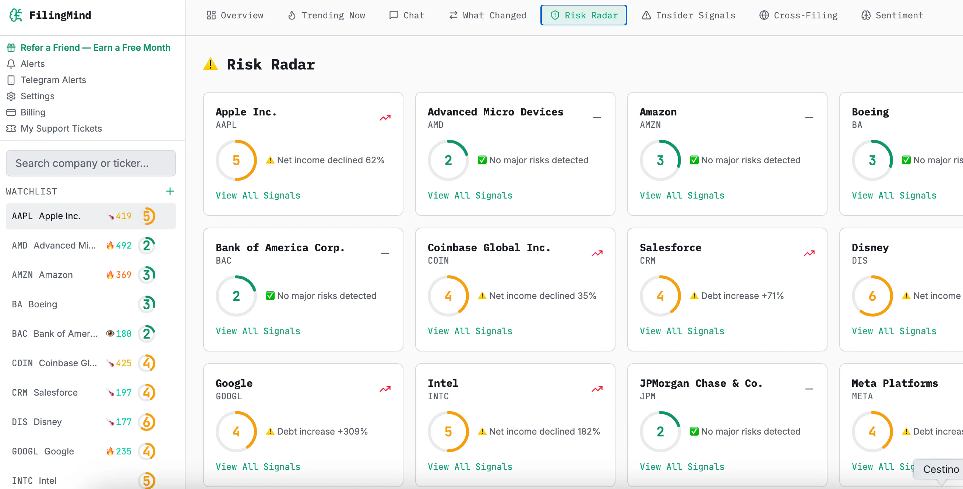Select BA Boeing in the watchlist
This screenshot has height=489, width=963.
91,304
